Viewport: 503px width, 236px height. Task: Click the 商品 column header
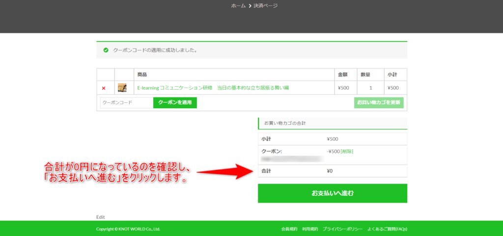tap(142, 75)
